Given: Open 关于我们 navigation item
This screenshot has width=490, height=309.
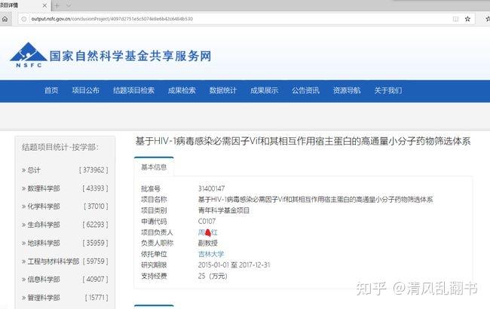Looking at the screenshot, I should 388,90.
